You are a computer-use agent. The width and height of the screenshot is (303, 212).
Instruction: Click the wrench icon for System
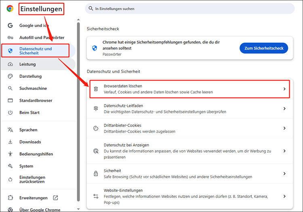tap(10, 166)
